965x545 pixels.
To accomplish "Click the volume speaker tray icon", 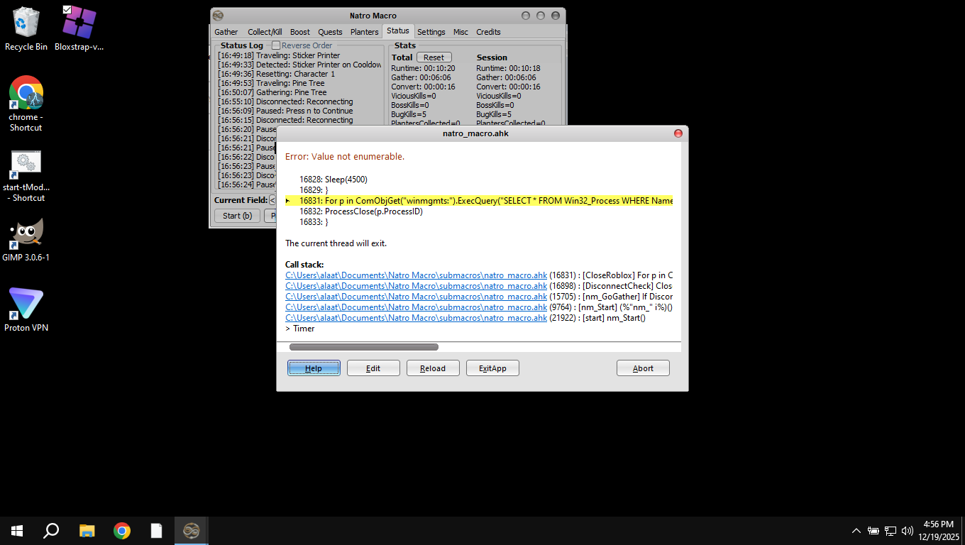I will pyautogui.click(x=908, y=531).
